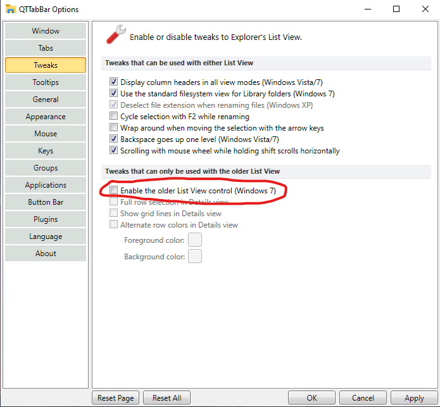Toggle Deselect file extension when renaming checkbox

[114, 105]
